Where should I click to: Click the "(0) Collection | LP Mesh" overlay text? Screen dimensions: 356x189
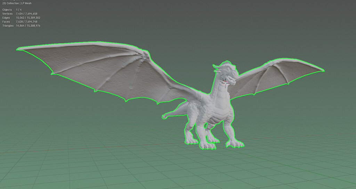tap(17, 3)
